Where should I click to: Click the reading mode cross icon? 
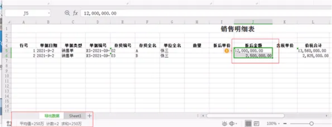232,124
